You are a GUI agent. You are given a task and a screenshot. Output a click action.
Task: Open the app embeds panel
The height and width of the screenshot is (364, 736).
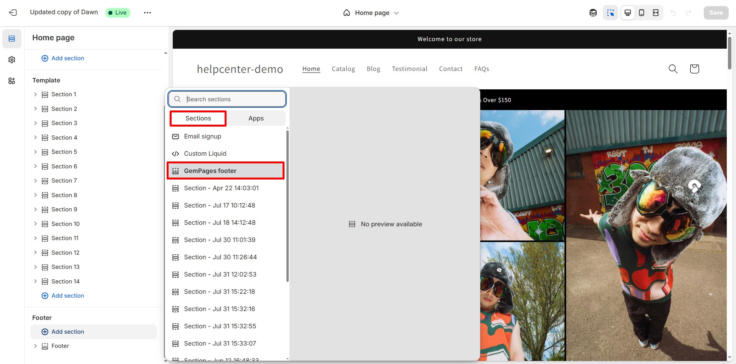pos(12,81)
